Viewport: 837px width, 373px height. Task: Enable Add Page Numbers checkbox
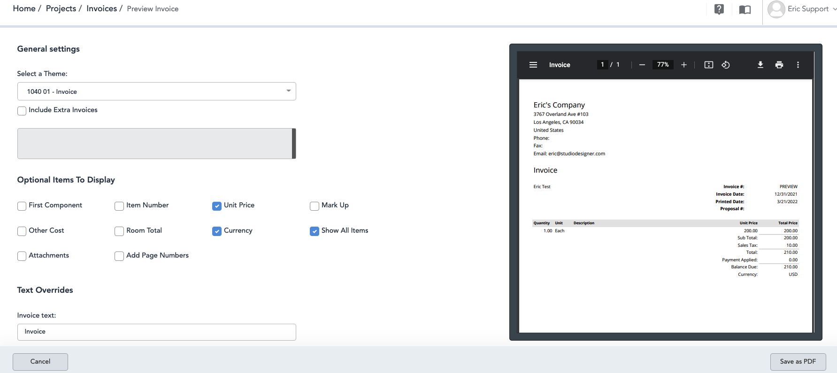[119, 256]
